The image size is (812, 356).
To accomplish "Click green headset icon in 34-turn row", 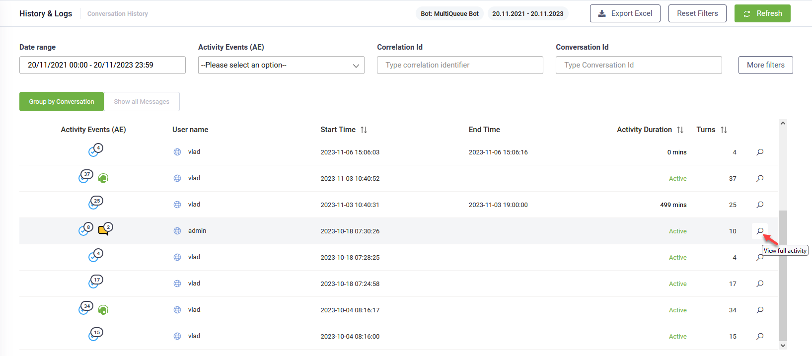I will point(103,310).
